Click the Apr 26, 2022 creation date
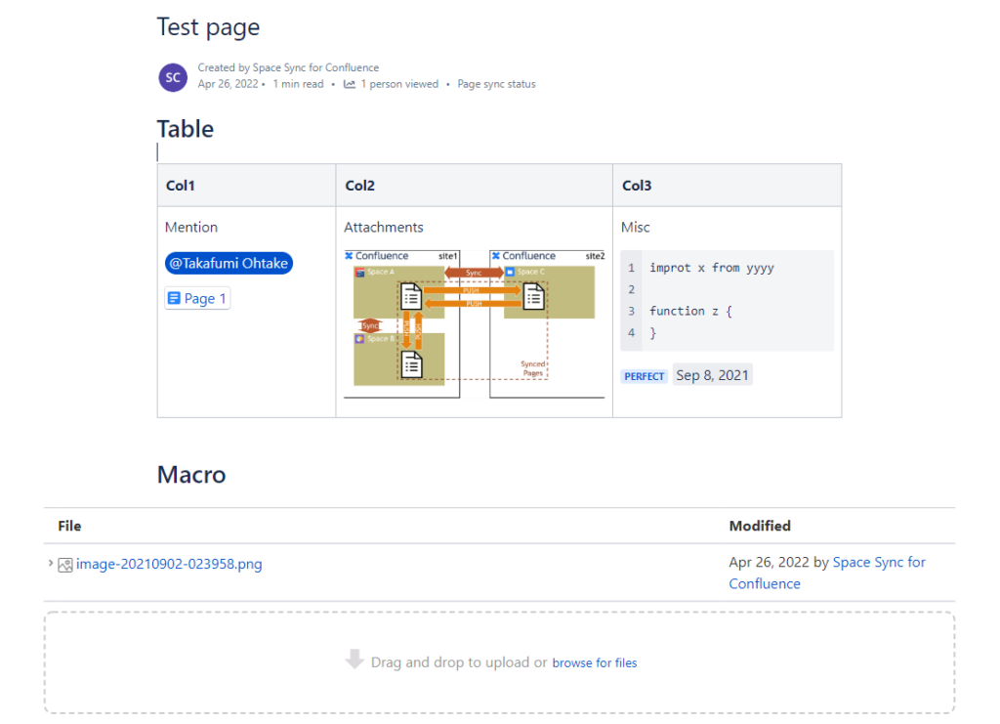Viewport: 1000px width, 724px height. [x=228, y=84]
